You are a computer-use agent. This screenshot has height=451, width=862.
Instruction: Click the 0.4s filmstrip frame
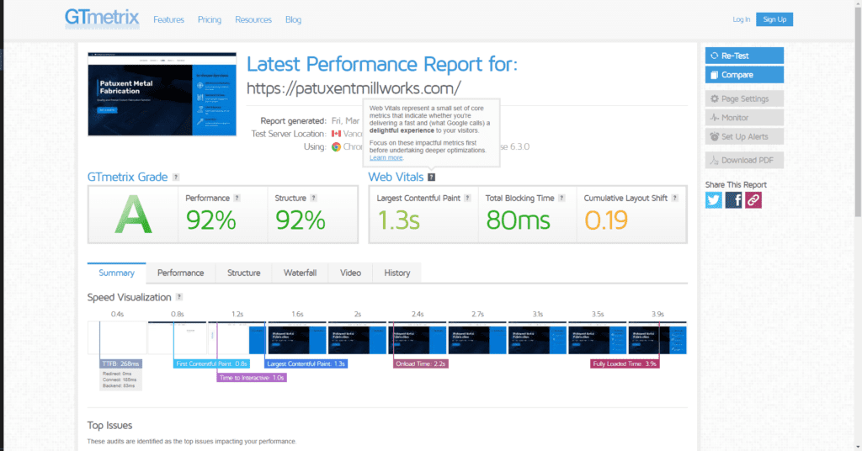tap(117, 338)
